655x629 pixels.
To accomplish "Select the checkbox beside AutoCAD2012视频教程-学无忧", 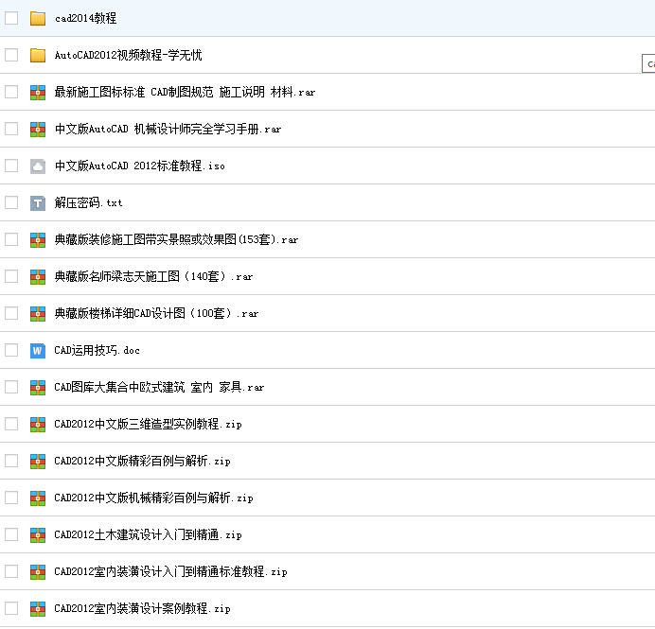I will pyautogui.click(x=11, y=55).
